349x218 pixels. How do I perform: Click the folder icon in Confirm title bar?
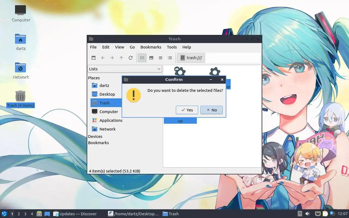(x=126, y=80)
